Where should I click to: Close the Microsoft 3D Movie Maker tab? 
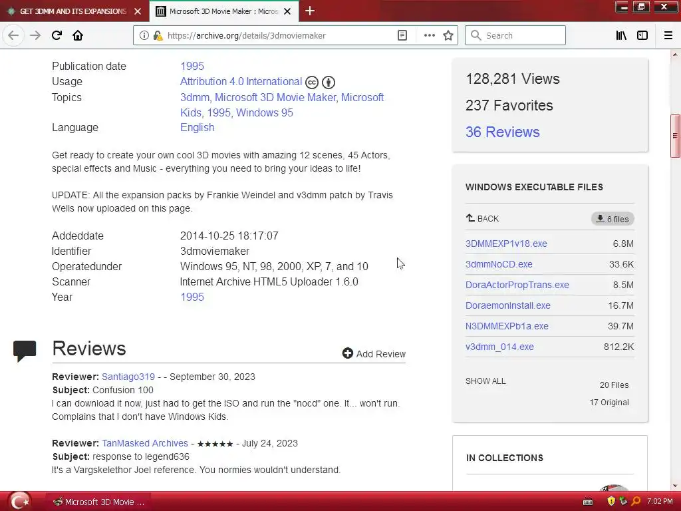point(287,11)
